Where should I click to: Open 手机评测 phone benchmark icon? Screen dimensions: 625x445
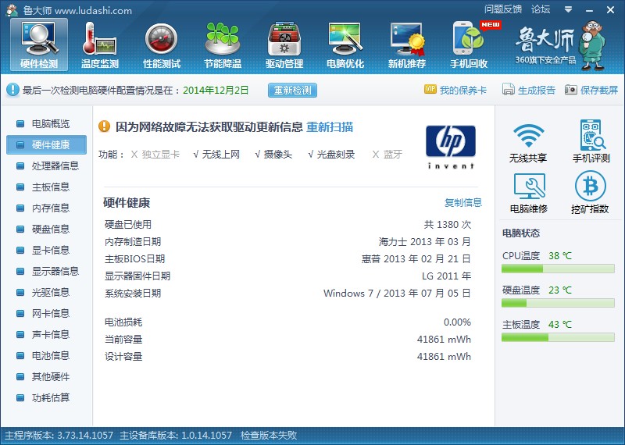591,142
